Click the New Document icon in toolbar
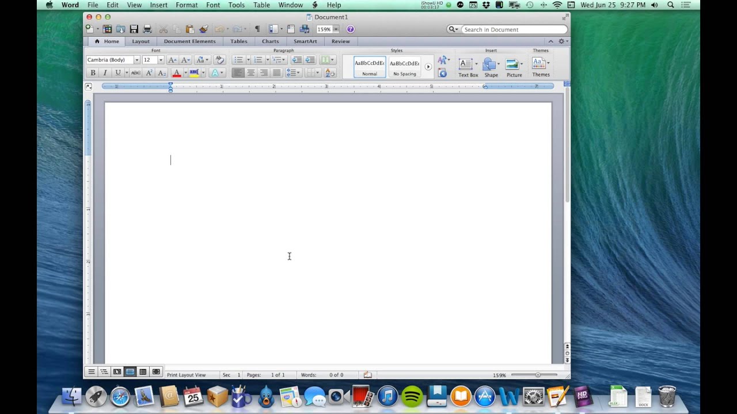 click(x=89, y=29)
